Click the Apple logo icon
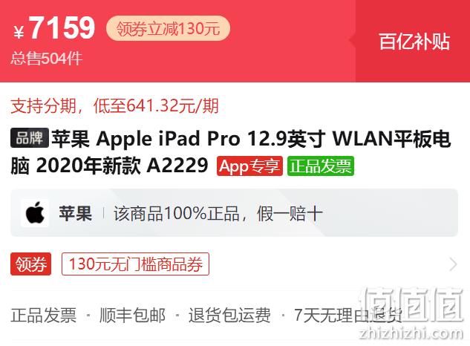The width and height of the screenshot is (470, 346). [x=35, y=213]
